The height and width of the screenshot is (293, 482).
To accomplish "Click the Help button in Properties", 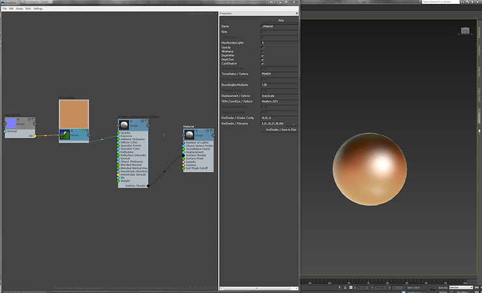I will point(281,20).
